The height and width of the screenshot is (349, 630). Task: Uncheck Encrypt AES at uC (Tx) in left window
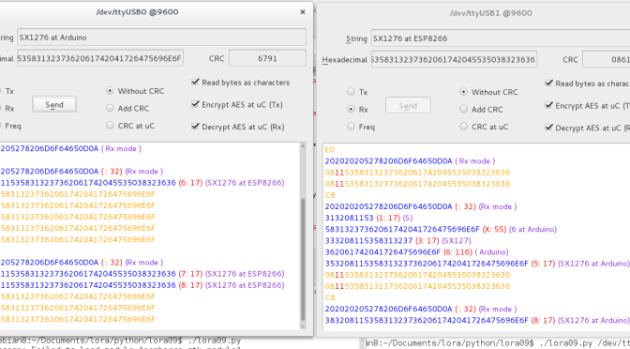click(x=195, y=104)
